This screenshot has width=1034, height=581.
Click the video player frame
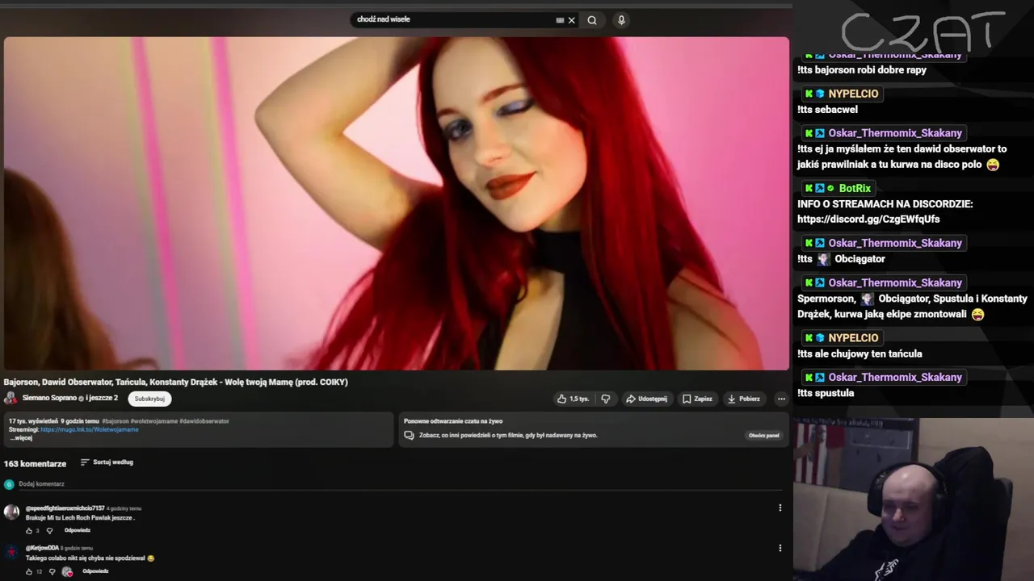click(396, 203)
